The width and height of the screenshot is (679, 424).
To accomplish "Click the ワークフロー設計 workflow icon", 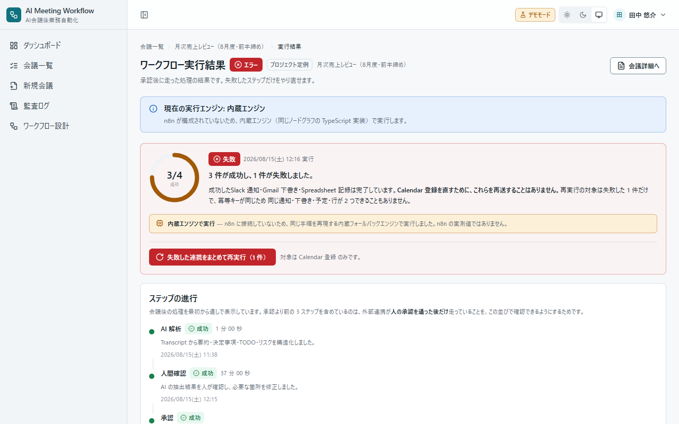I will (14, 126).
